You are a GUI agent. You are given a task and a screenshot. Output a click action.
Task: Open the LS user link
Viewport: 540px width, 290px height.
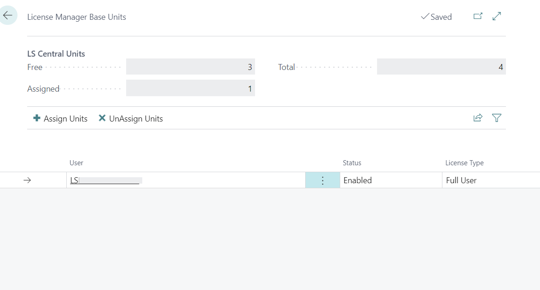click(75, 180)
